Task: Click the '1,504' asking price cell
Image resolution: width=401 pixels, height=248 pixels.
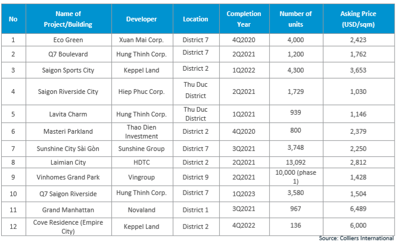Action: coord(359,194)
